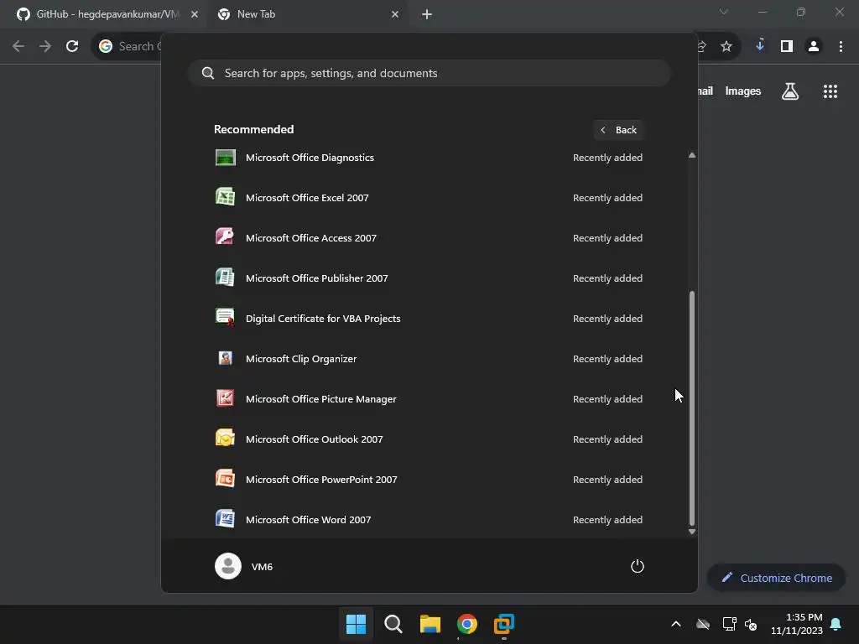Viewport: 859px width, 644px height.
Task: Launch the Outlook 2007 icon
Action: point(225,439)
